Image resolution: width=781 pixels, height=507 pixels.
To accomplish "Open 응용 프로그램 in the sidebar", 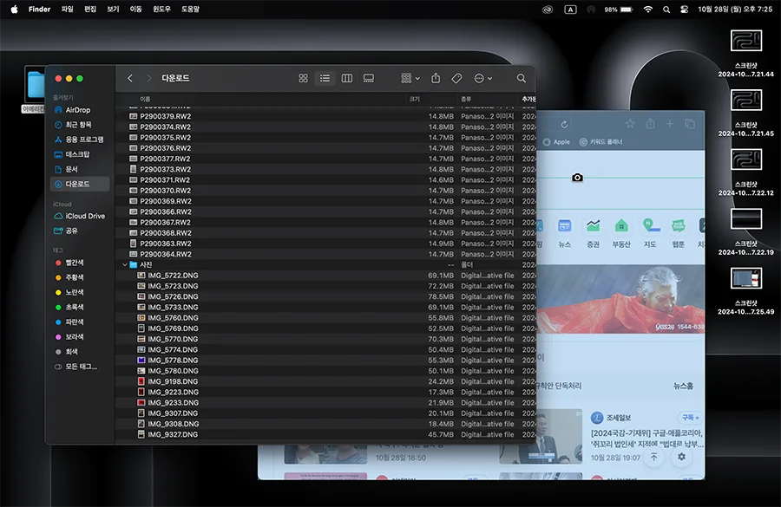I will (x=80, y=140).
